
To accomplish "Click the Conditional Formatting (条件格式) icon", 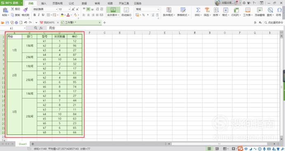I will pos(169,10).
